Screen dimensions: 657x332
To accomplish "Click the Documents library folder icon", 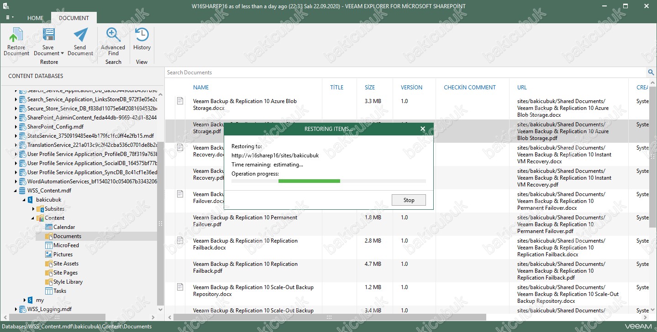I will tap(49, 236).
